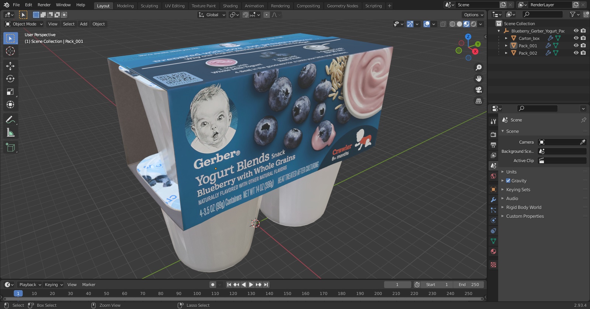The image size is (590, 309).
Task: Toggle snapping magnet icon
Action: (245, 15)
